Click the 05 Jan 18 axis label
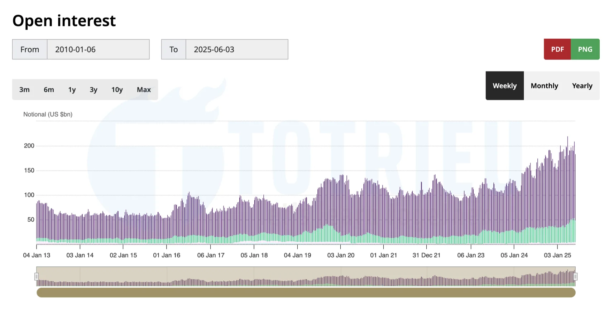The width and height of the screenshot is (609, 310). coord(254,255)
